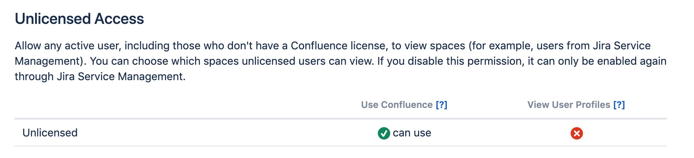The width and height of the screenshot is (694, 158).
Task: Click "through Jira Service Management" on the last line
Action: point(99,77)
